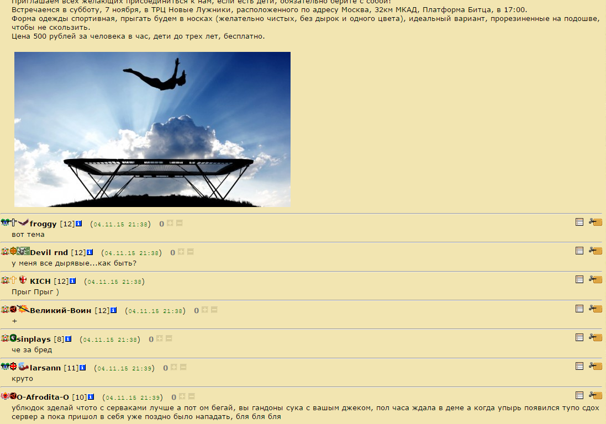Click eagle clan icon before froggy

[23, 222]
